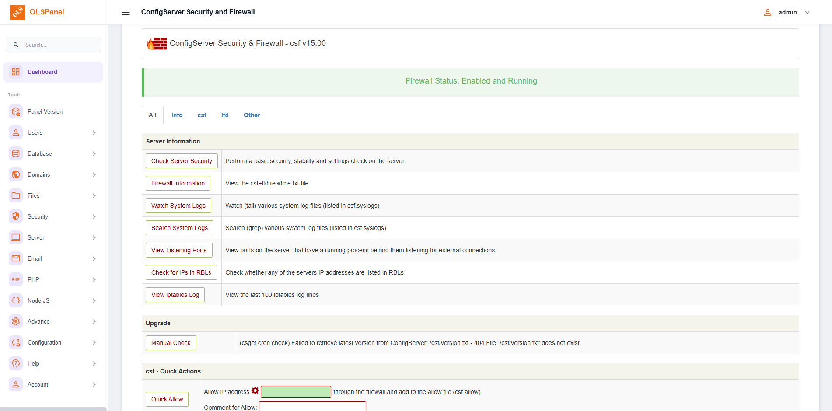Click Check for IPs in RBLs

pos(181,272)
